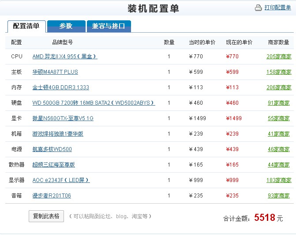Click the 数量 column header
The height and width of the screenshot is (235, 296).
tap(169, 42)
